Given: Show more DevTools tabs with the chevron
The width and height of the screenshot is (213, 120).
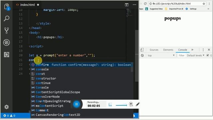Looking at the screenshot, I should 192,50.
